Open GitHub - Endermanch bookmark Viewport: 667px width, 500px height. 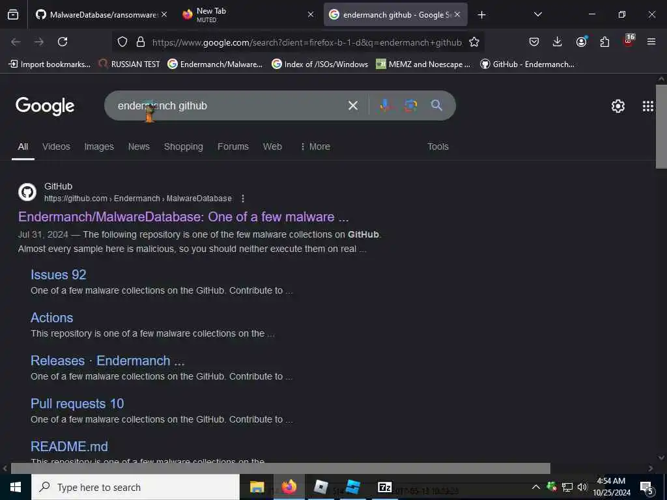[528, 64]
